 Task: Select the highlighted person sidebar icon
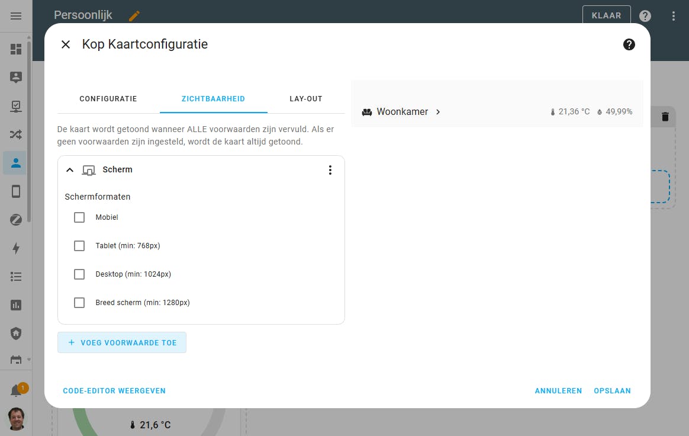tap(16, 163)
